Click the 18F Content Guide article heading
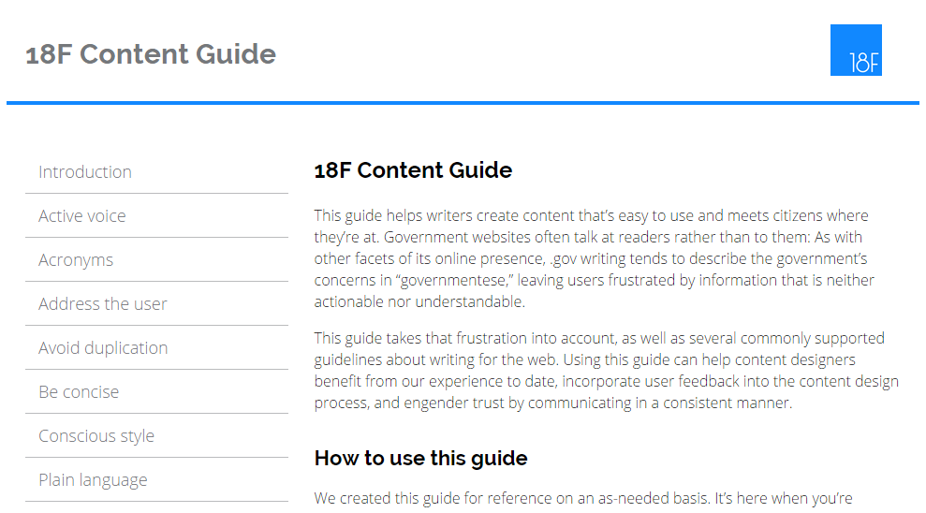Image resolution: width=926 pixels, height=513 pixels. pos(413,170)
